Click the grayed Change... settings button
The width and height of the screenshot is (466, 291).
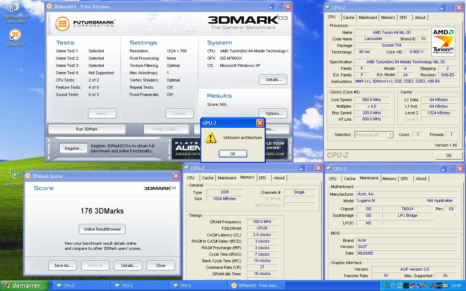pos(181,113)
